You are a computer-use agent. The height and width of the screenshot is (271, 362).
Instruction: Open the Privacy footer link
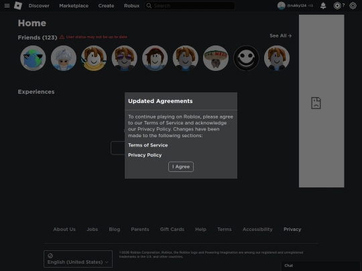click(292, 230)
